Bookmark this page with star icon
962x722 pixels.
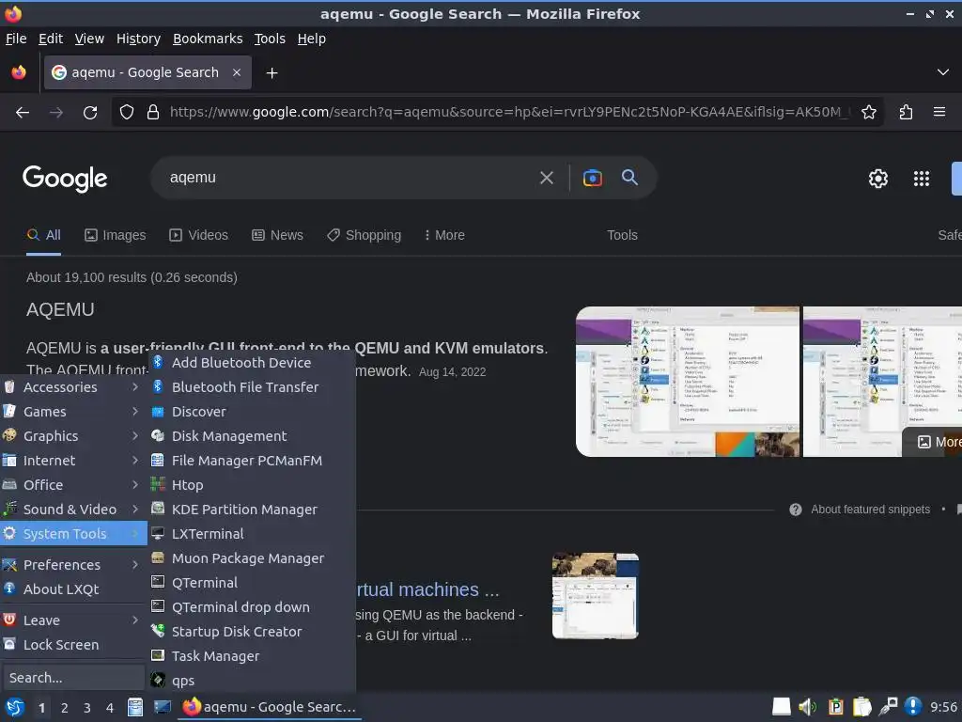coord(868,113)
